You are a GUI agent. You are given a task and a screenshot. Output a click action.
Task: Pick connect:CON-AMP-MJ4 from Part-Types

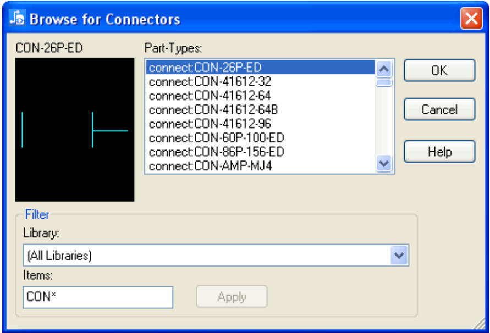pos(210,166)
